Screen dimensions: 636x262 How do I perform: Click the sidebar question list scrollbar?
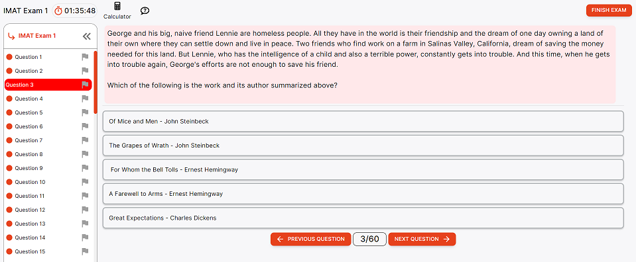95,82
